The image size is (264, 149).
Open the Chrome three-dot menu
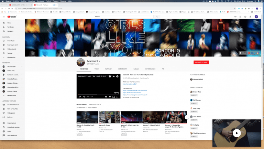click(x=261, y=9)
